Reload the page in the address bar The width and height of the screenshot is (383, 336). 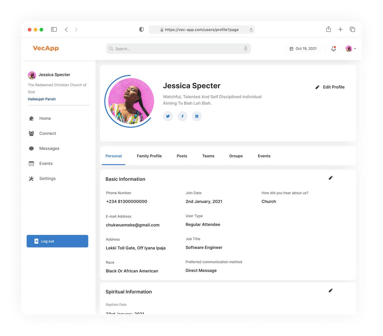point(251,30)
